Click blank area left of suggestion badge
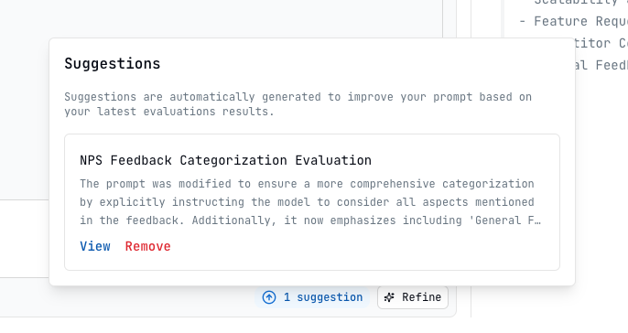 128,297
